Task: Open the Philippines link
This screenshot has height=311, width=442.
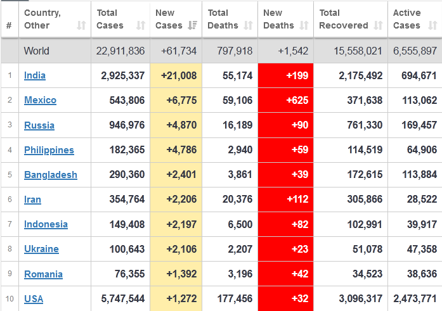Action: tap(49, 150)
